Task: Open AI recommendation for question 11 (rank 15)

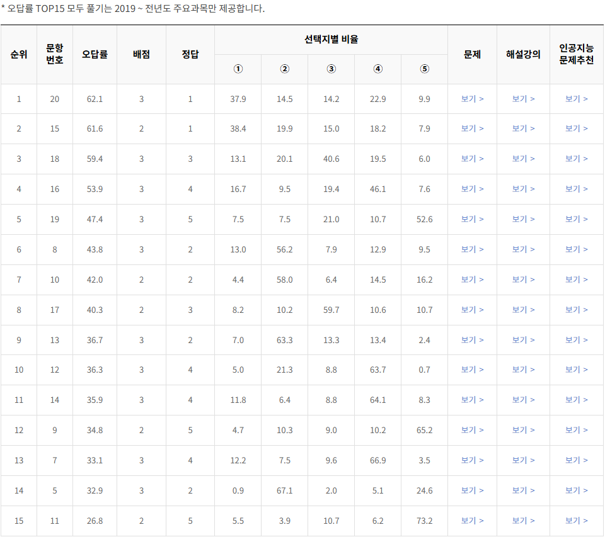Action: click(575, 521)
